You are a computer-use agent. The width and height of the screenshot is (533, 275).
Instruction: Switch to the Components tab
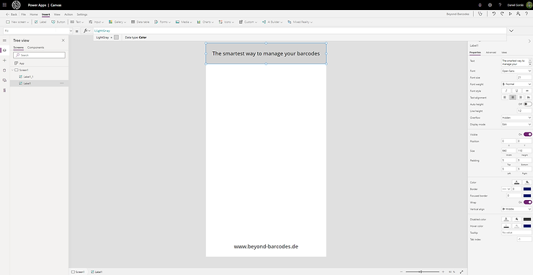click(36, 48)
